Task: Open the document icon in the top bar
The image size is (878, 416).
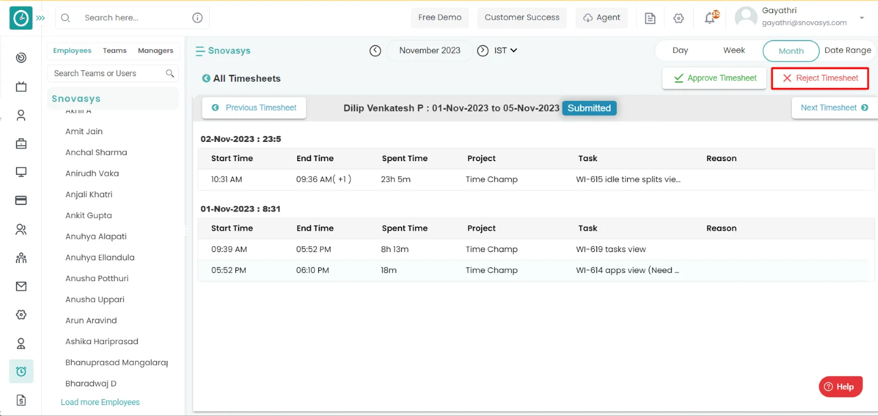Action: pos(650,19)
